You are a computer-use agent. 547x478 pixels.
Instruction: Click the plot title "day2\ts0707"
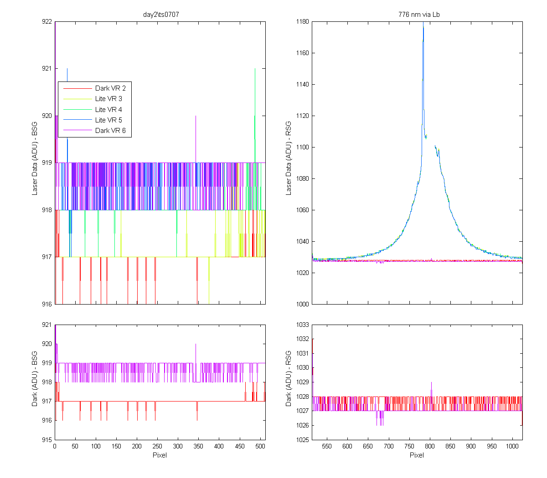click(161, 15)
